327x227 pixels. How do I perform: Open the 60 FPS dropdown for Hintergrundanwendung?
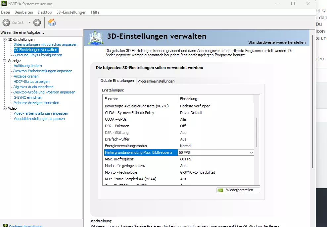coord(251,153)
